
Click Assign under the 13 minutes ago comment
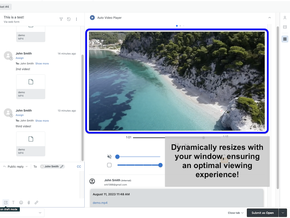(x=20, y=115)
